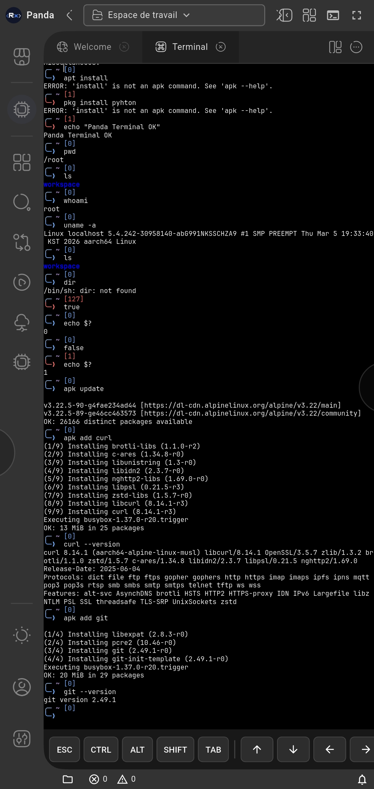Close the Terminal tab
374x789 pixels.
click(x=221, y=47)
